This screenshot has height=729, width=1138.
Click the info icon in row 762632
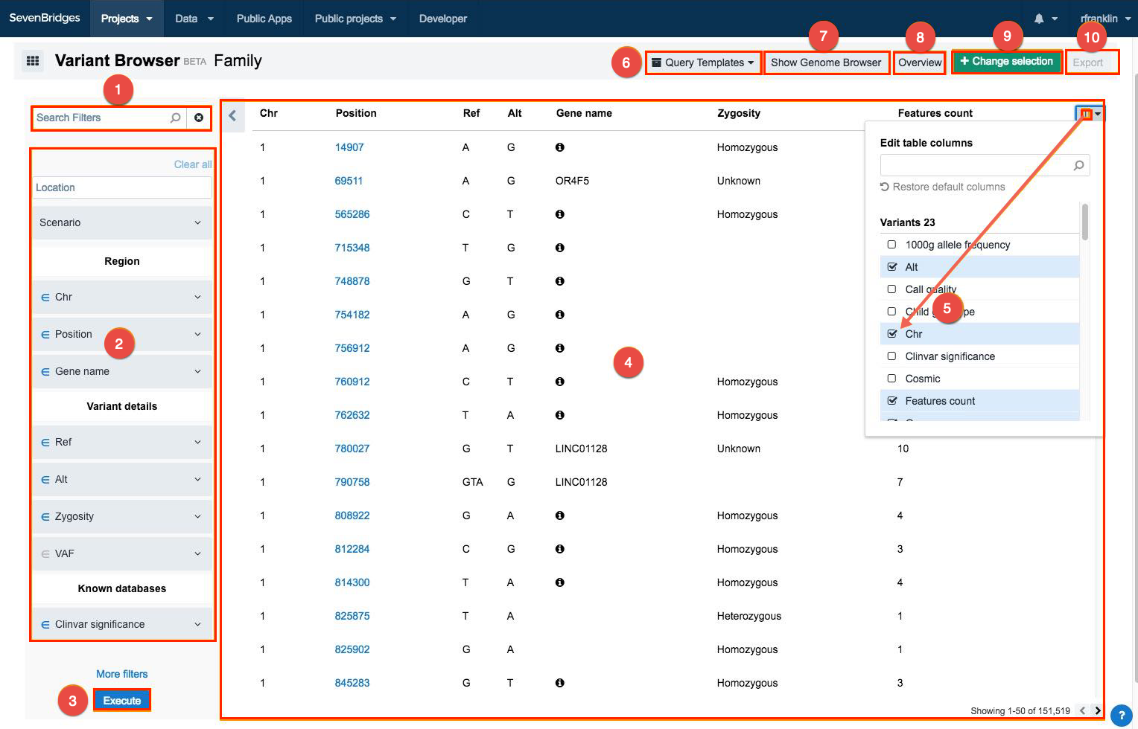[x=560, y=415]
